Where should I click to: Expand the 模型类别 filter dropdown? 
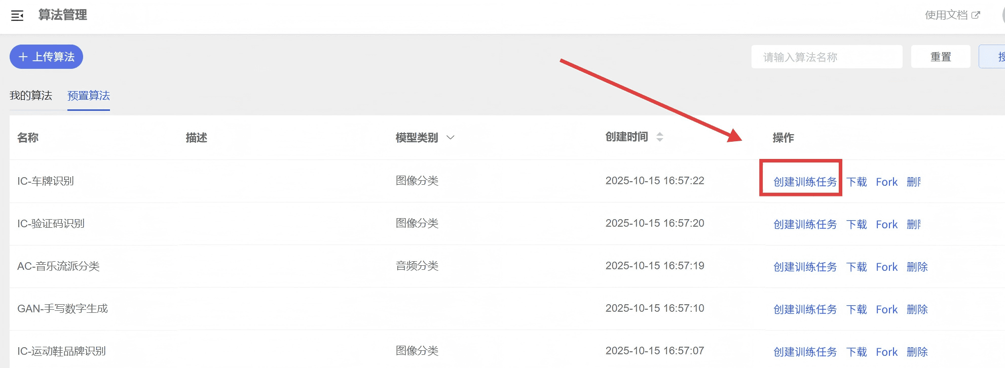[x=450, y=137]
